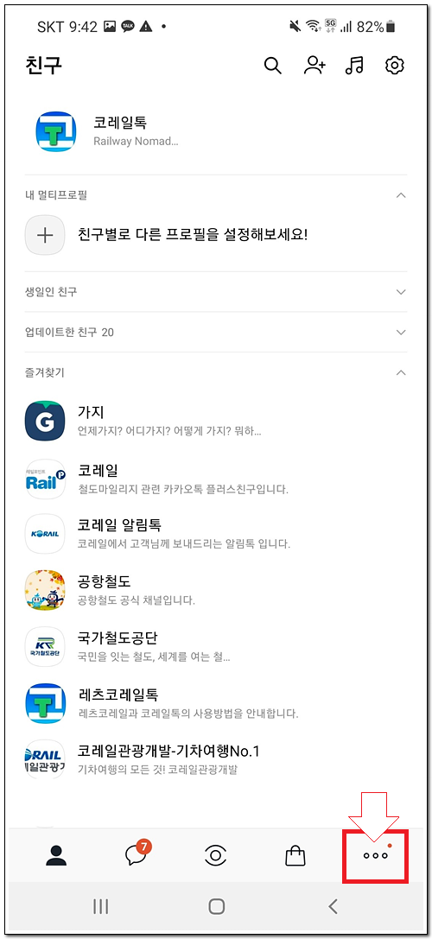The width and height of the screenshot is (432, 939).
Task: Collapse the 내 멀티프로필 section
Action: coord(402,195)
